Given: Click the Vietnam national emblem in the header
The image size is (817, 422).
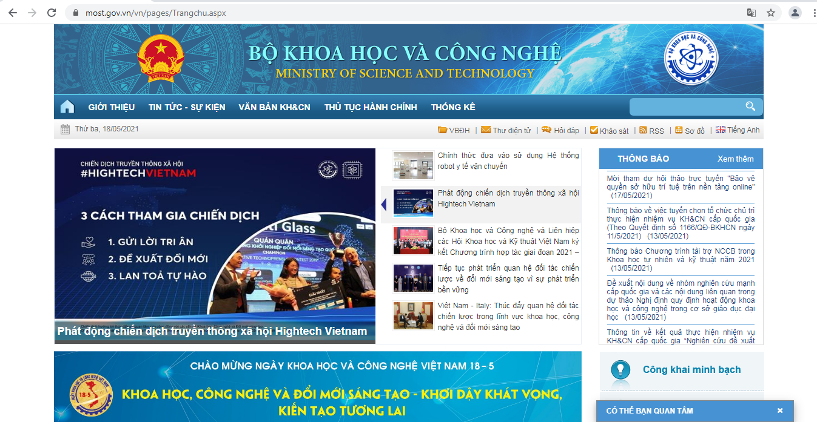Looking at the screenshot, I should (161, 59).
